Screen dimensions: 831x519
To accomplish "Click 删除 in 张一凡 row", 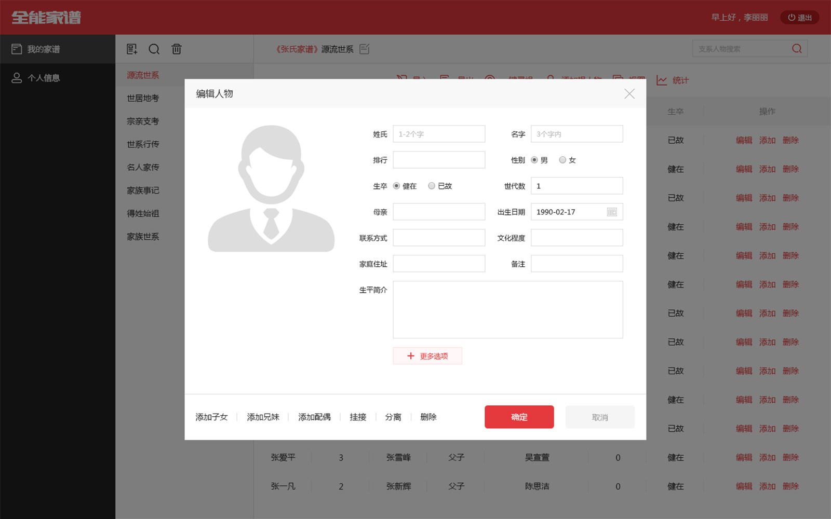I will (791, 486).
